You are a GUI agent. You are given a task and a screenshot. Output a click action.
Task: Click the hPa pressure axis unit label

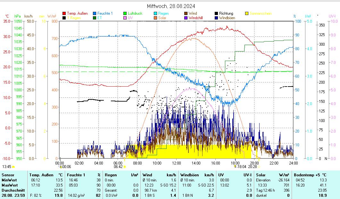point(17,16)
